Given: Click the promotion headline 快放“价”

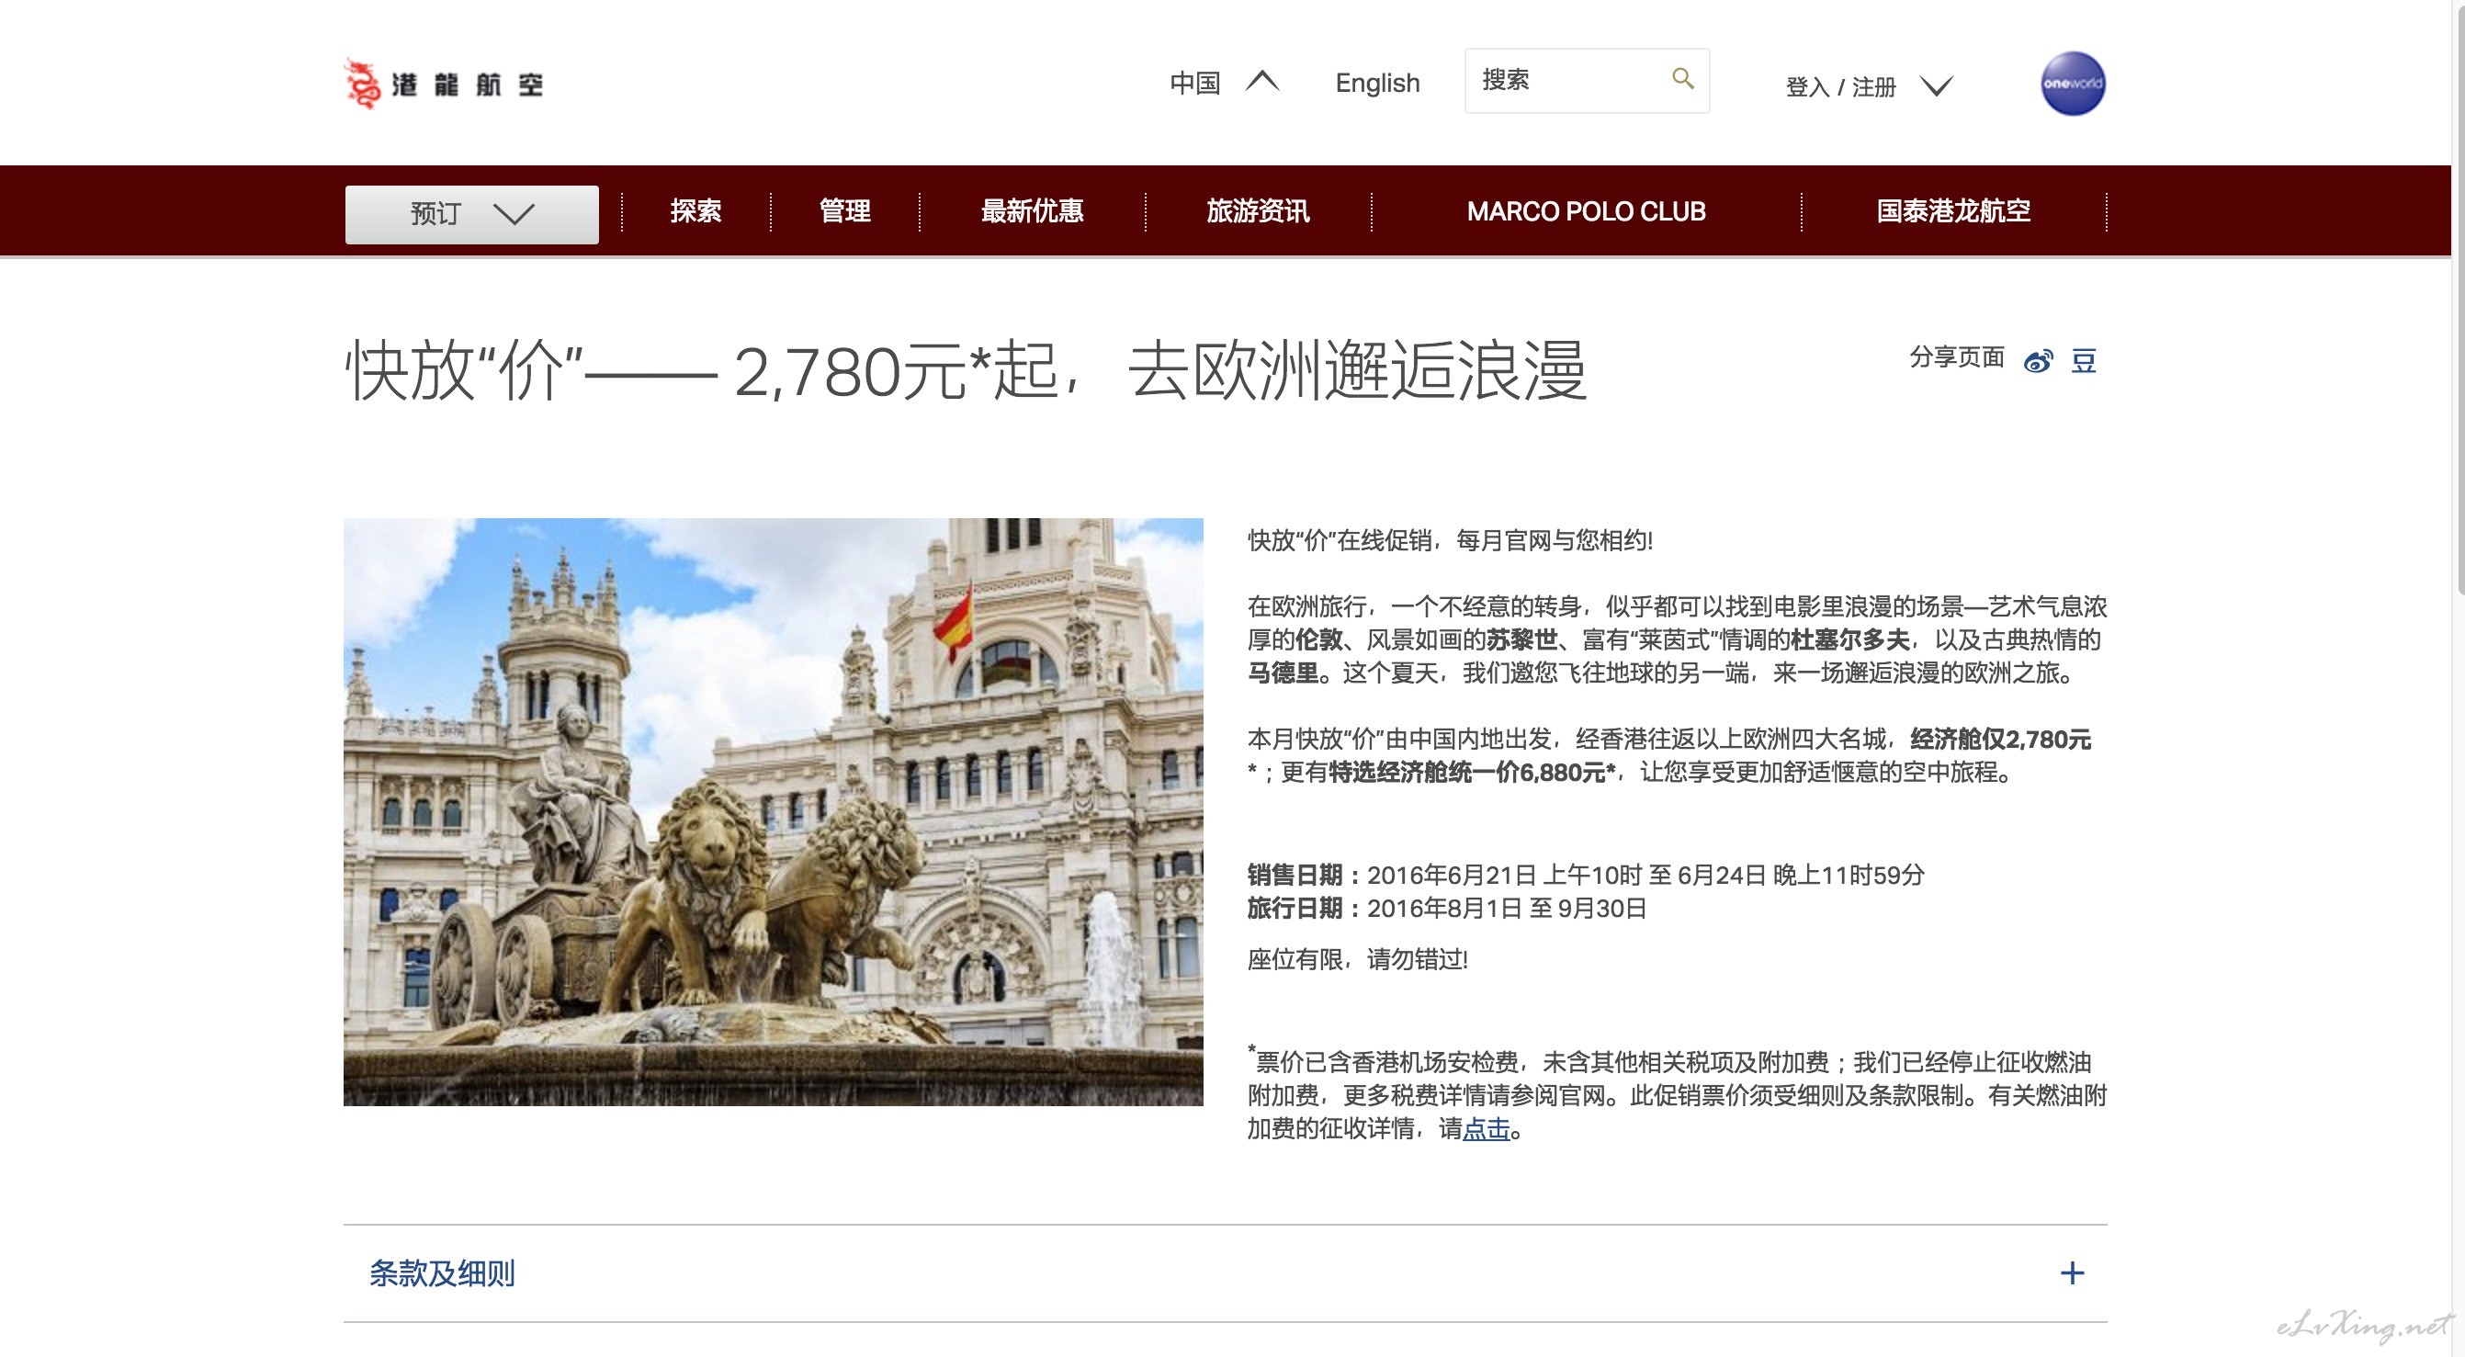Looking at the screenshot, I should pos(965,371).
